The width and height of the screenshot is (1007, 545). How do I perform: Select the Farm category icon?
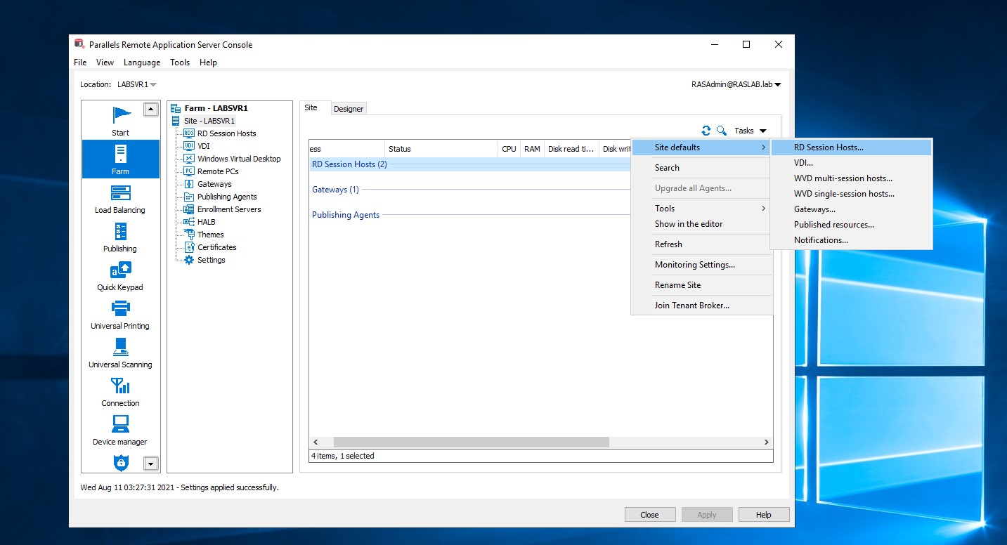[x=120, y=159]
